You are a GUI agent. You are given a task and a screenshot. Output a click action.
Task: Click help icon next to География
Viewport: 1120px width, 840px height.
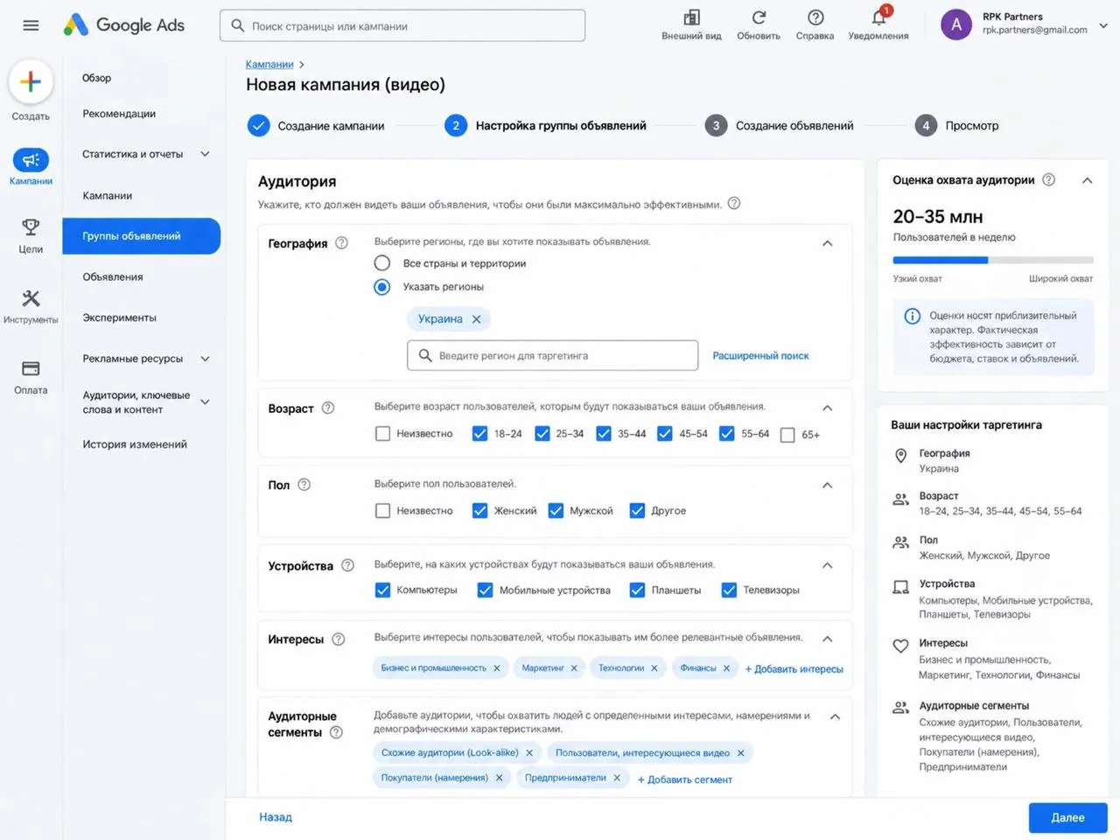click(x=342, y=243)
